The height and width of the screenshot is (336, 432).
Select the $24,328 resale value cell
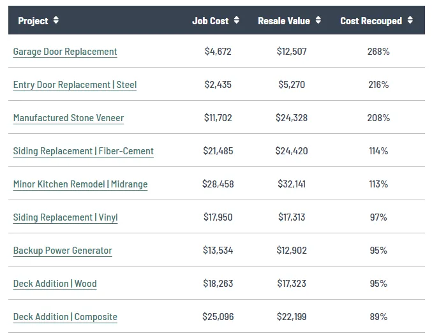(292, 118)
